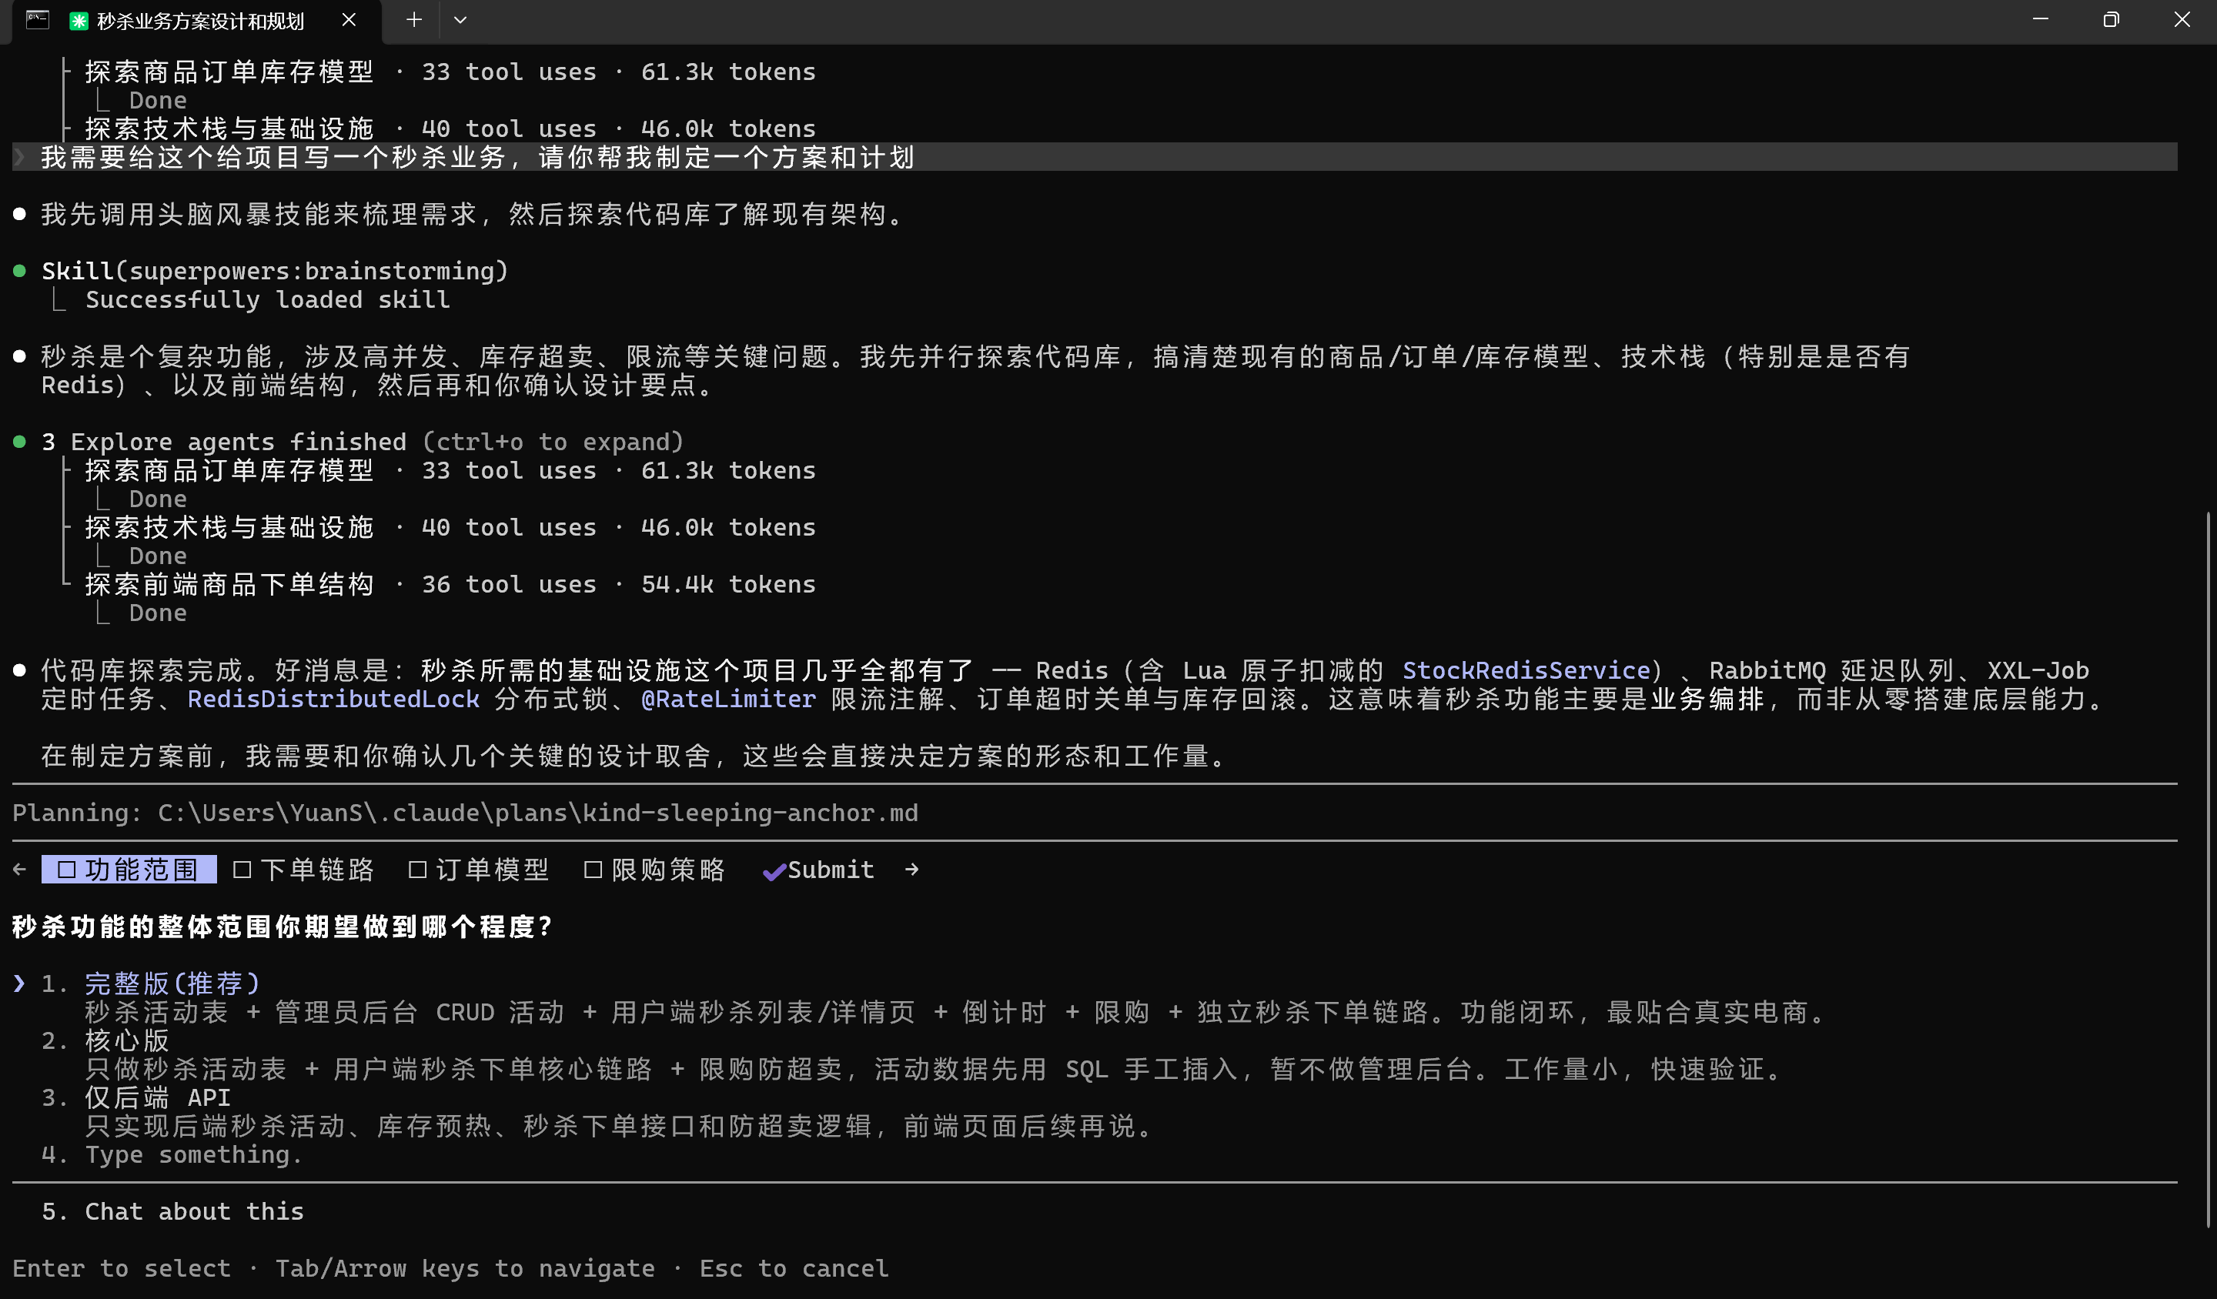Click the Enter to select hint text

122,1268
